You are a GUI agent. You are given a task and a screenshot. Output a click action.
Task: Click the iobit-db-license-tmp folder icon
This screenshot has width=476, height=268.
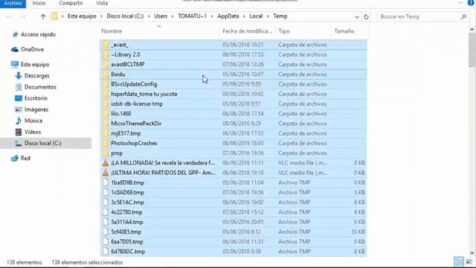click(106, 104)
